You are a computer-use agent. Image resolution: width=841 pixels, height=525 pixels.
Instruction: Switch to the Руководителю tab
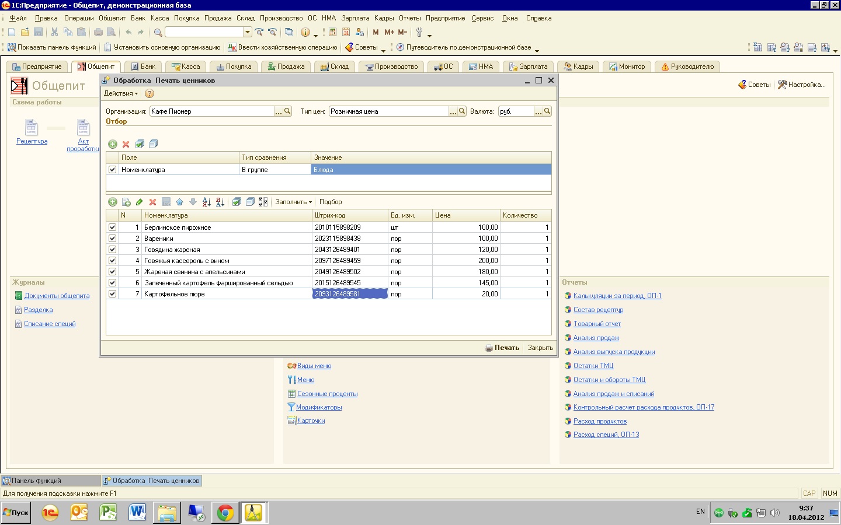[687, 66]
